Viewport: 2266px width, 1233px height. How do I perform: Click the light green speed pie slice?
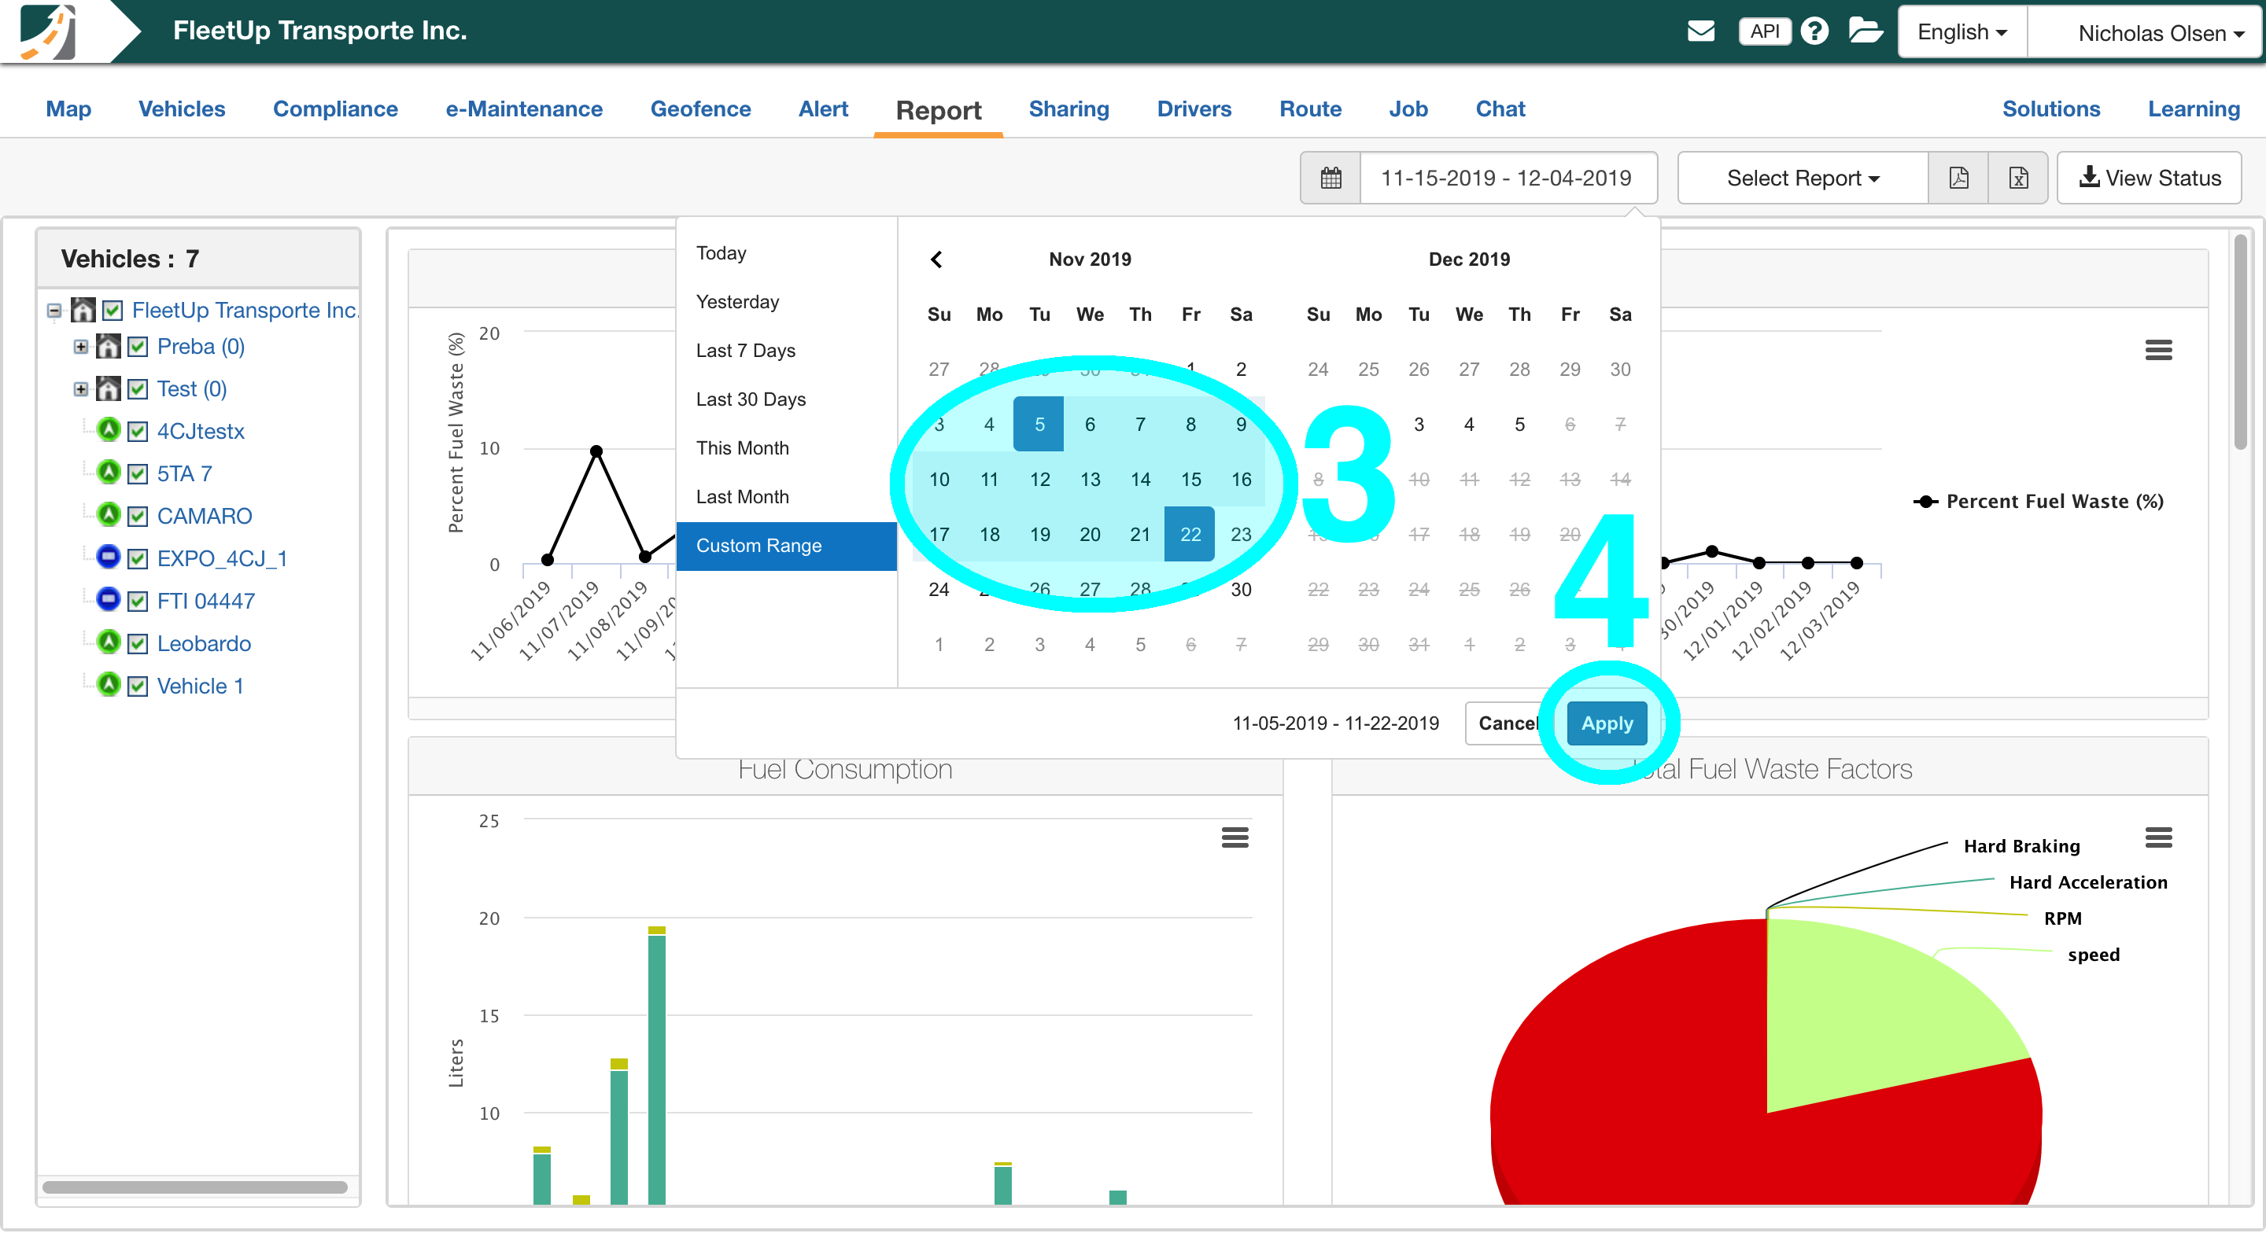click(1865, 1011)
